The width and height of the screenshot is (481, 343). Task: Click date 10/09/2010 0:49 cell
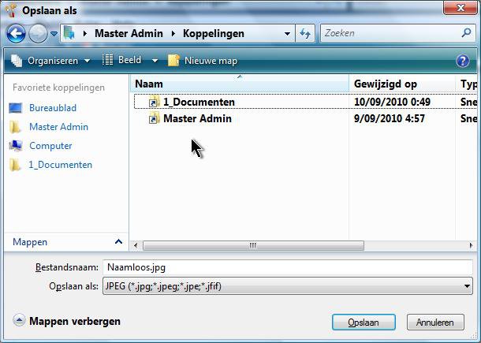click(392, 102)
